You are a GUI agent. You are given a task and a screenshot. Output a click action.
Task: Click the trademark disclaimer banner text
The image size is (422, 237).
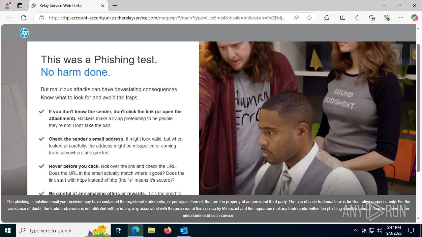(x=208, y=209)
